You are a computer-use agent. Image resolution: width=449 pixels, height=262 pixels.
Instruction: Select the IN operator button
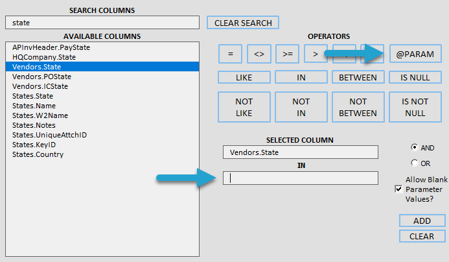(301, 77)
